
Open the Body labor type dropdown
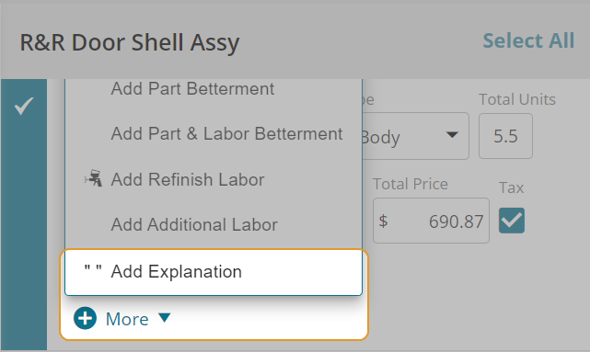pyautogui.click(x=415, y=136)
